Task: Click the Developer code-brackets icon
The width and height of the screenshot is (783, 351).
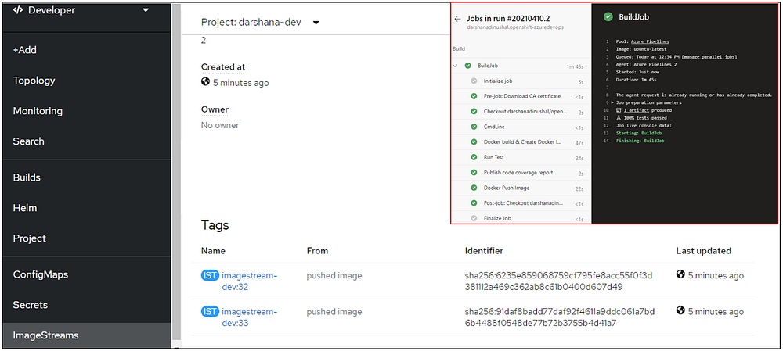Action: tap(19, 10)
